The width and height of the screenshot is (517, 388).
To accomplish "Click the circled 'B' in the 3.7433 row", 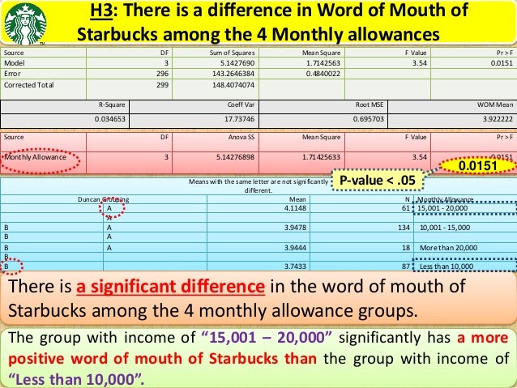I will pos(6,266).
